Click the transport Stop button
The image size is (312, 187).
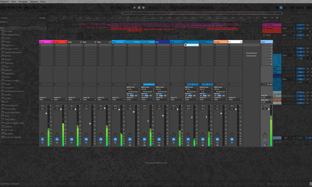point(139,8)
